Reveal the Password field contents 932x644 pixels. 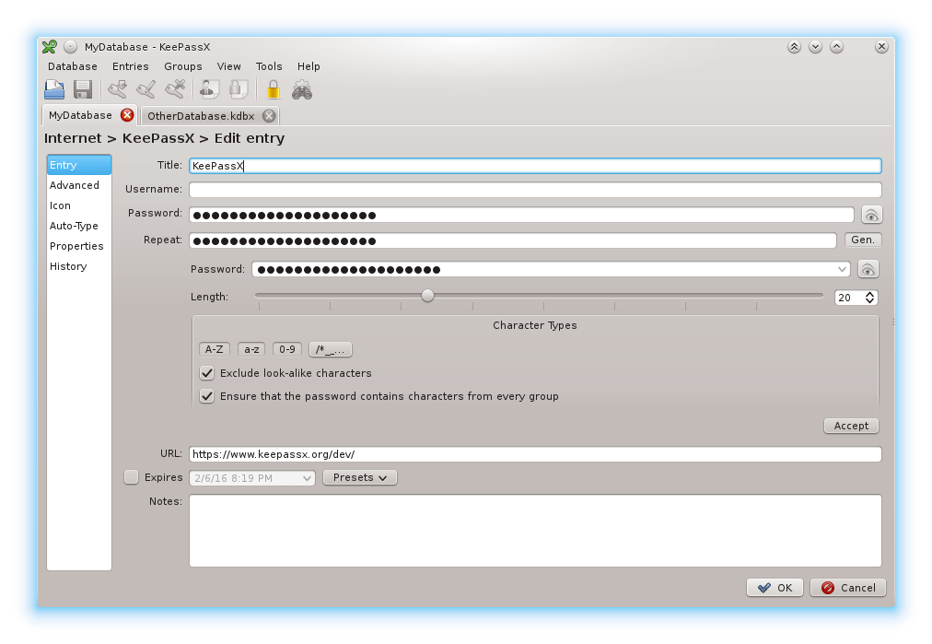click(871, 215)
